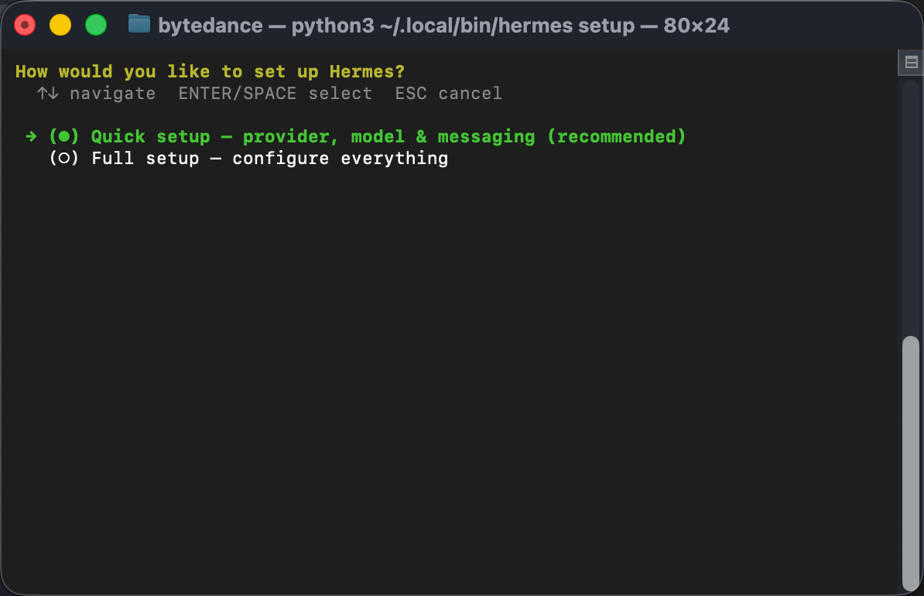This screenshot has width=924, height=596.
Task: Minimize the terminal with the yellow button
Action: [60, 25]
